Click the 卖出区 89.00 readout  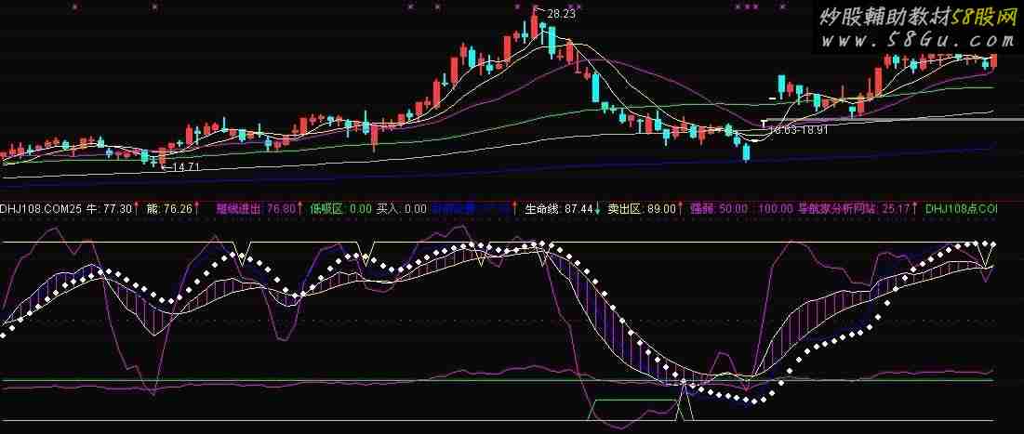642,209
